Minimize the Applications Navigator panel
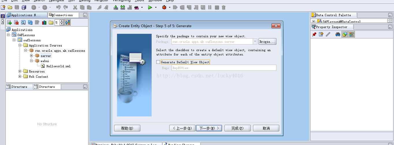This screenshot has width=394, height=145. pyautogui.click(x=85, y=15)
